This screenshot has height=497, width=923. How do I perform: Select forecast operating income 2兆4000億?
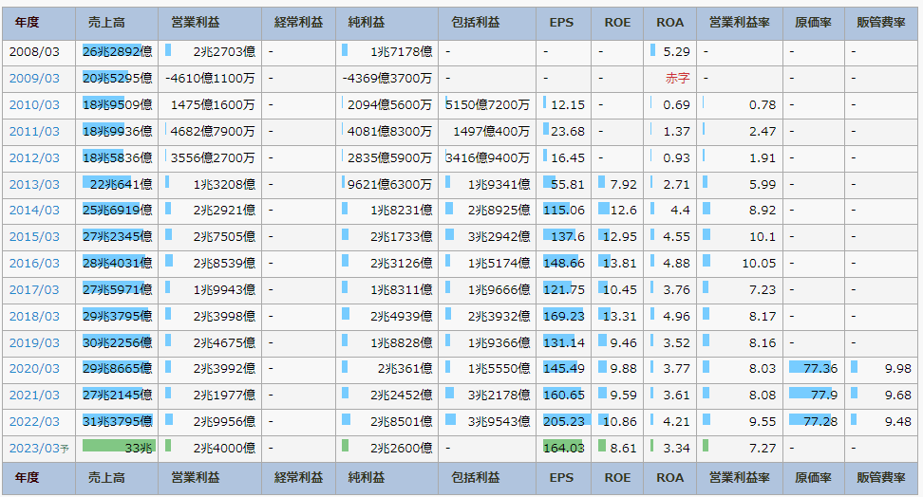pos(224,449)
